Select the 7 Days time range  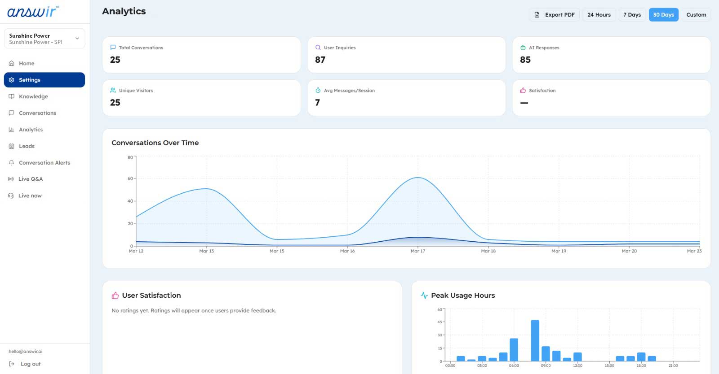pyautogui.click(x=632, y=15)
